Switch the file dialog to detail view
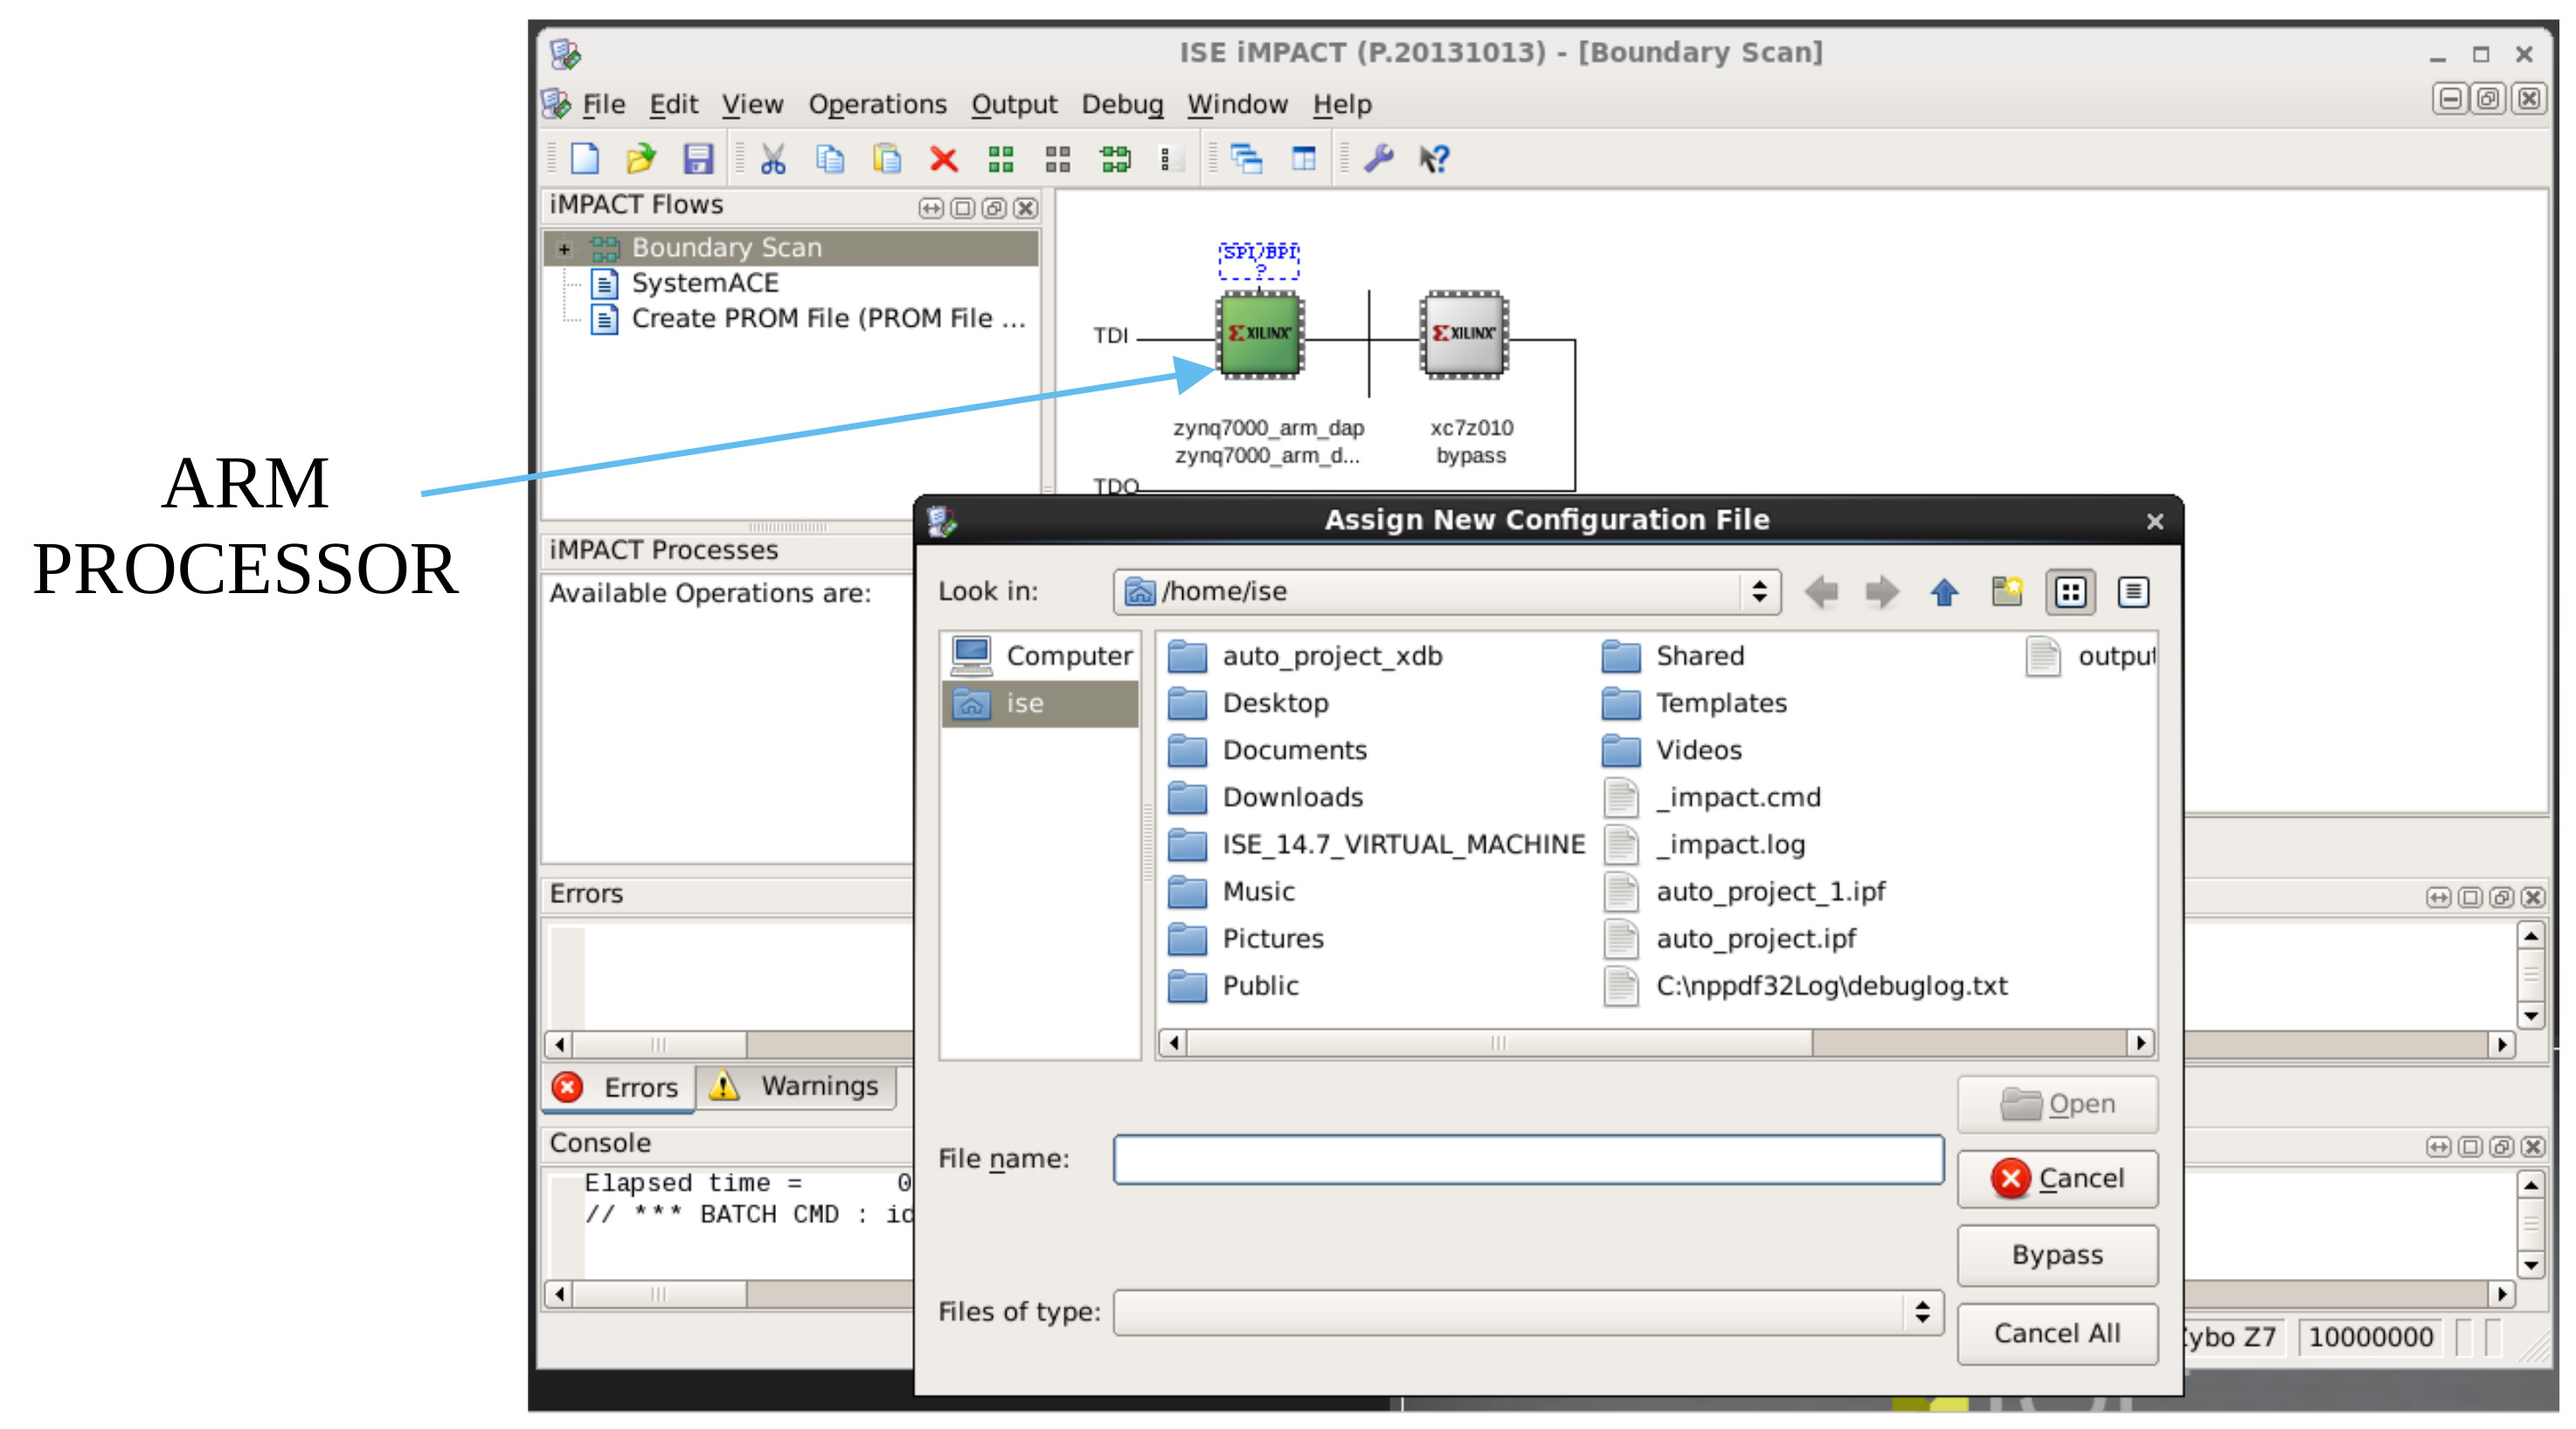The height and width of the screenshot is (1429, 2576). pos(2132,591)
